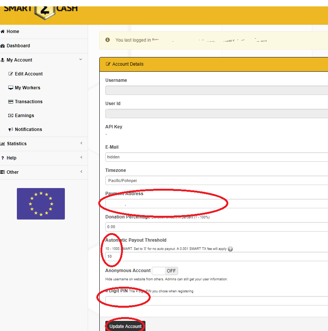This screenshot has height=331, width=328.
Task: Click the Notifications megaphone icon
Action: [10, 129]
